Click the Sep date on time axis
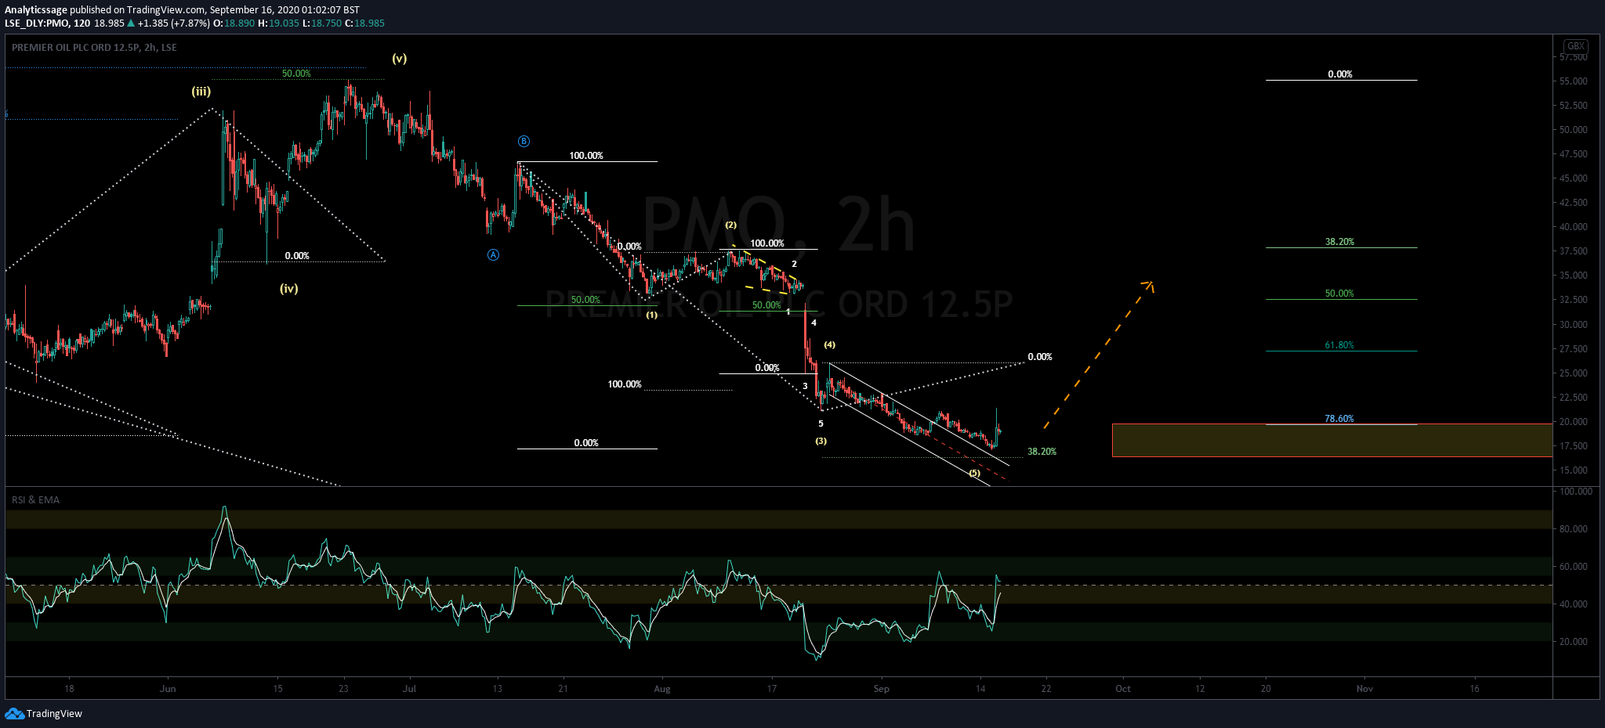 pos(882,689)
